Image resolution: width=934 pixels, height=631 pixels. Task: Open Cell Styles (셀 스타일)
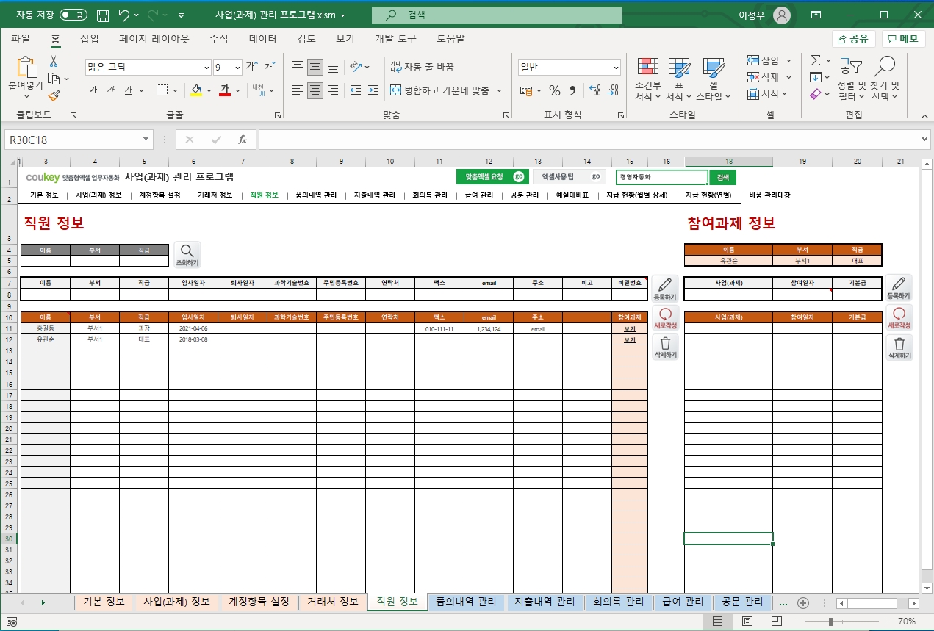point(713,80)
